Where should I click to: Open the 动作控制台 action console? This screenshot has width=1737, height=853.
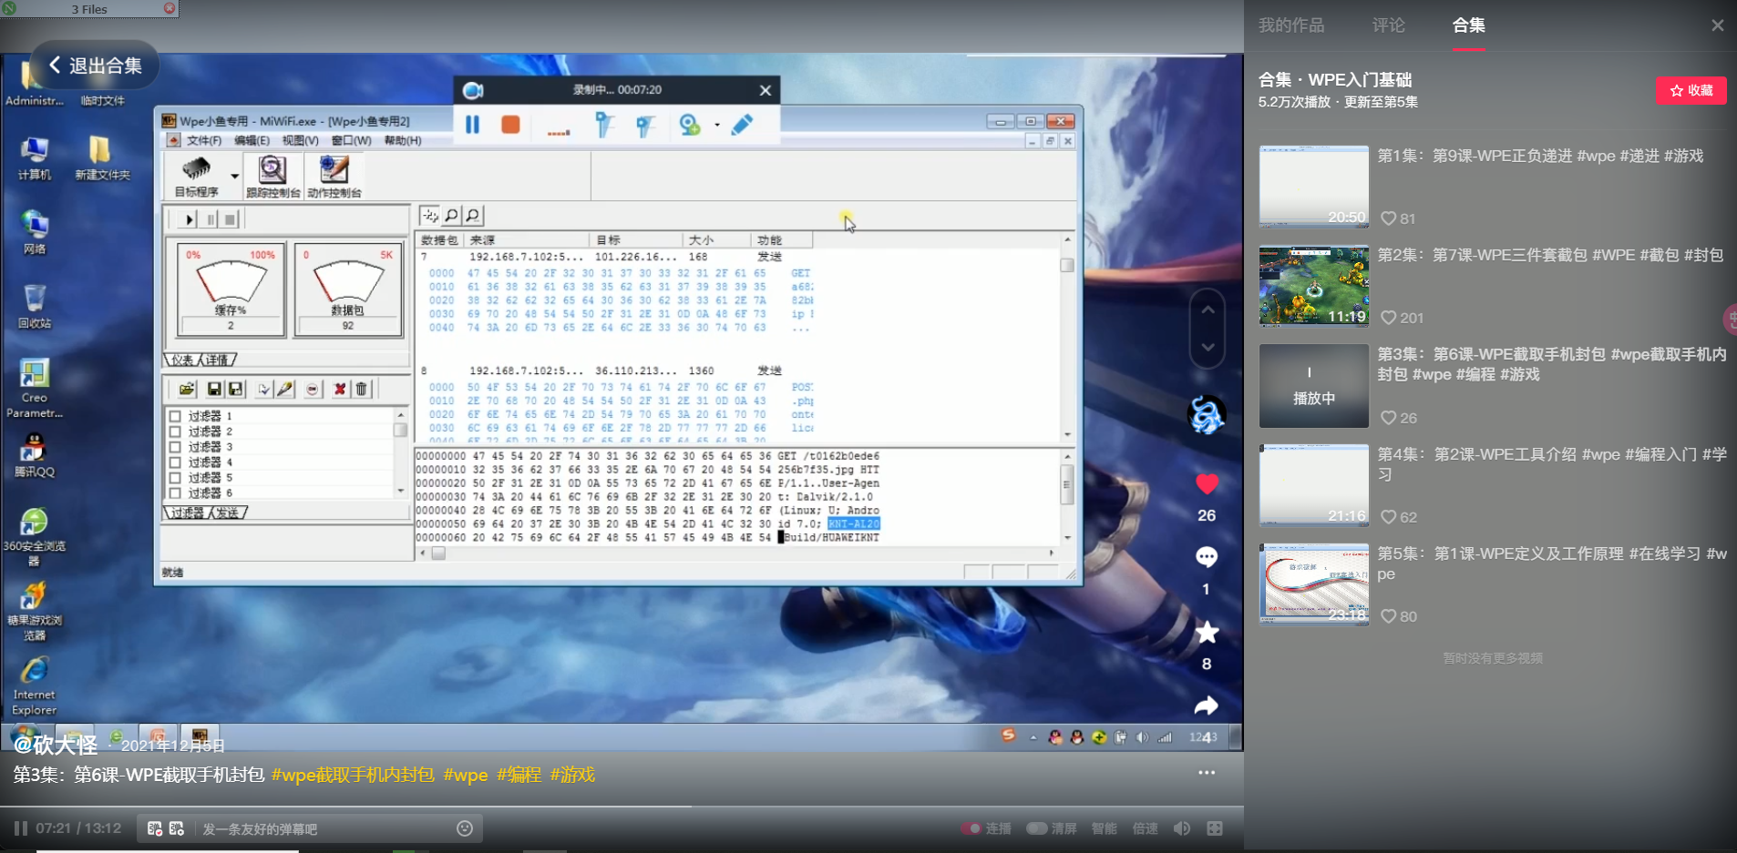coord(334,177)
